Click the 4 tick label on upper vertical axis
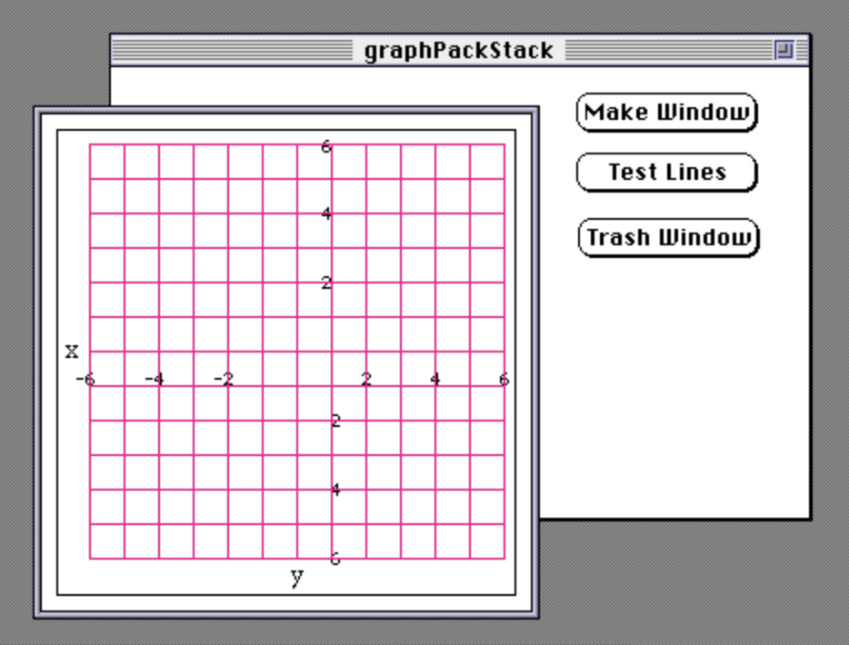Screen dimensions: 849x645 [x=325, y=215]
